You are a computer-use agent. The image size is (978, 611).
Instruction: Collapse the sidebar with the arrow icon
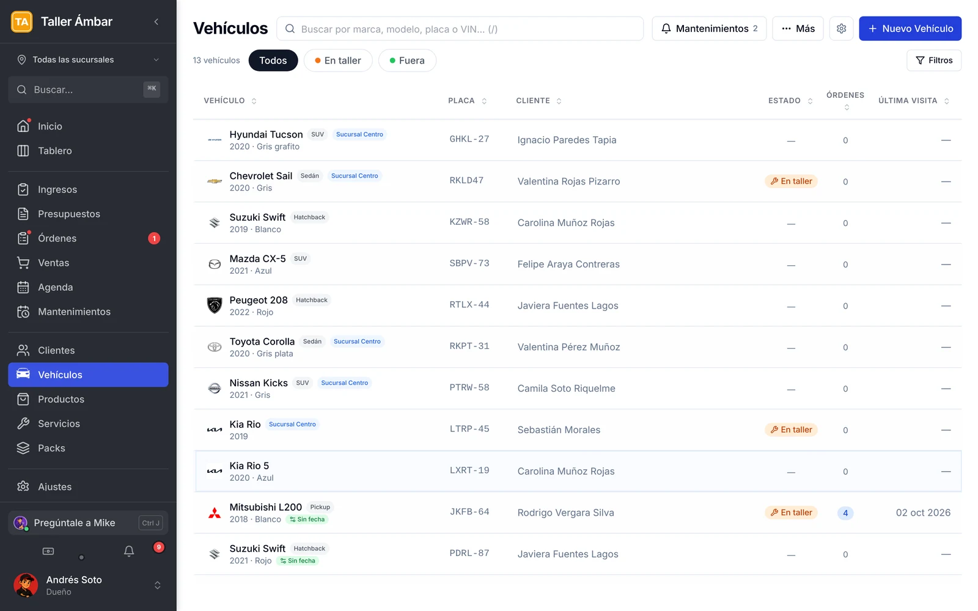(x=156, y=21)
